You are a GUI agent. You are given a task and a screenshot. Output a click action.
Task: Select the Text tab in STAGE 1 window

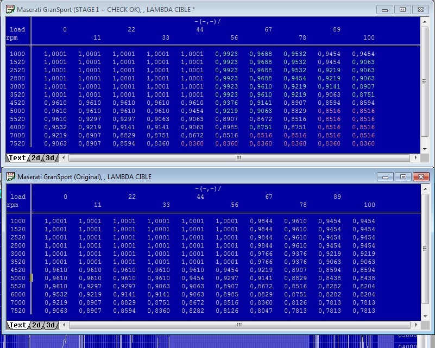pyautogui.click(x=17, y=158)
